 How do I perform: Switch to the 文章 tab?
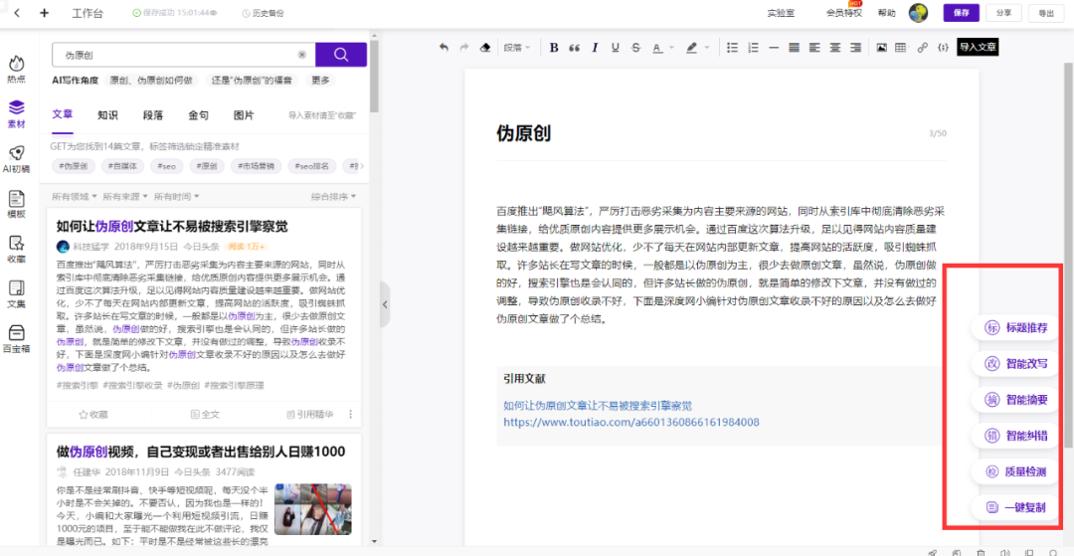[x=63, y=114]
